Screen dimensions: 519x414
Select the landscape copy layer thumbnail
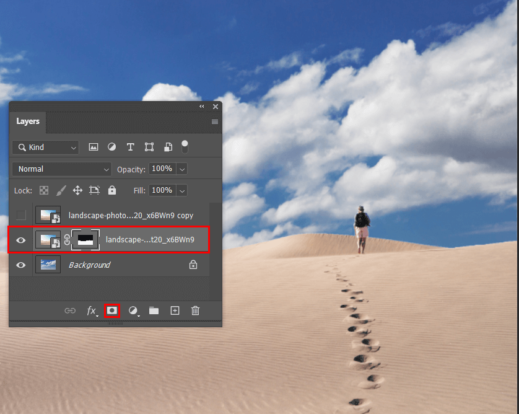(48, 215)
